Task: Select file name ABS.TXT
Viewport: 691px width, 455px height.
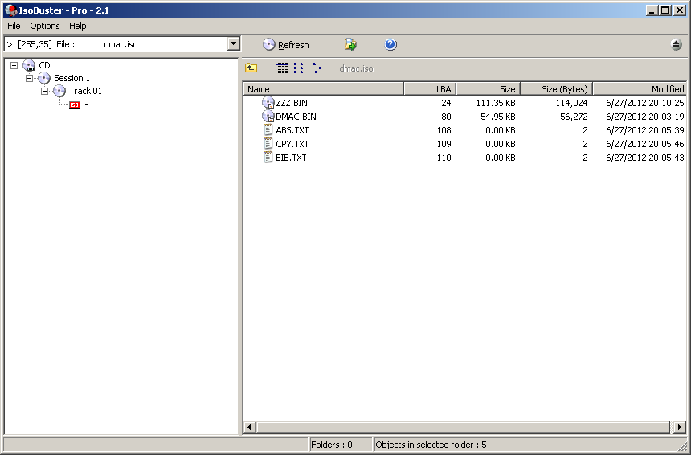Action: click(x=292, y=130)
